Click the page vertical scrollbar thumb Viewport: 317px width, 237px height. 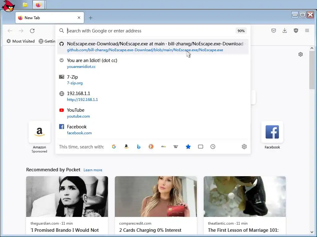[312, 70]
